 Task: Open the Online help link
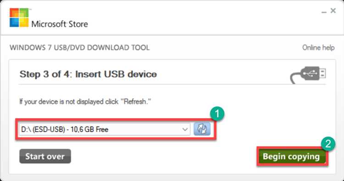(318, 47)
